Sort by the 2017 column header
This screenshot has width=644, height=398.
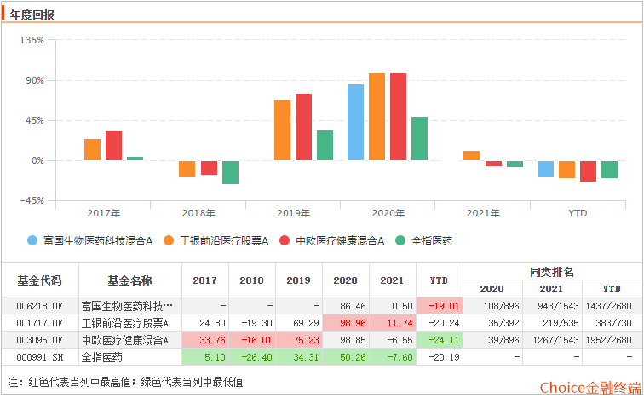(x=205, y=280)
